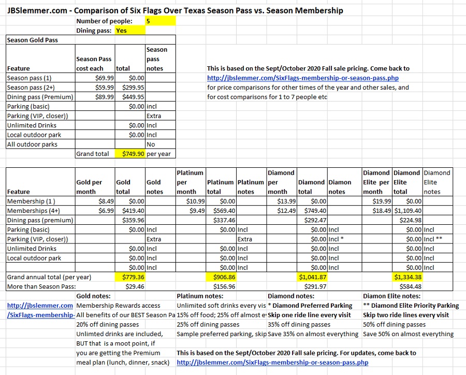Click the 'Gold notes:' heading
Image resolution: width=466 pixels, height=375 pixels.
pos(93,296)
